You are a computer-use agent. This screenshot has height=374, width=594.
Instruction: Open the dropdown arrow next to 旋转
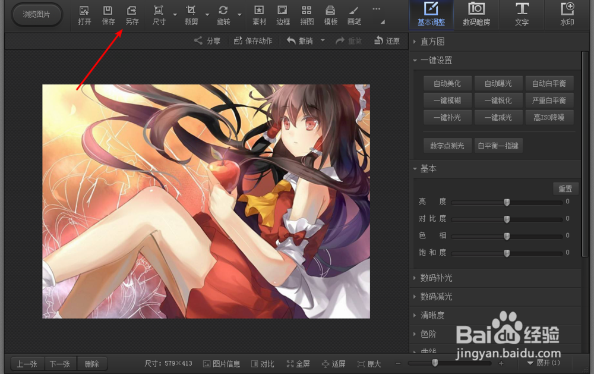[x=239, y=15]
